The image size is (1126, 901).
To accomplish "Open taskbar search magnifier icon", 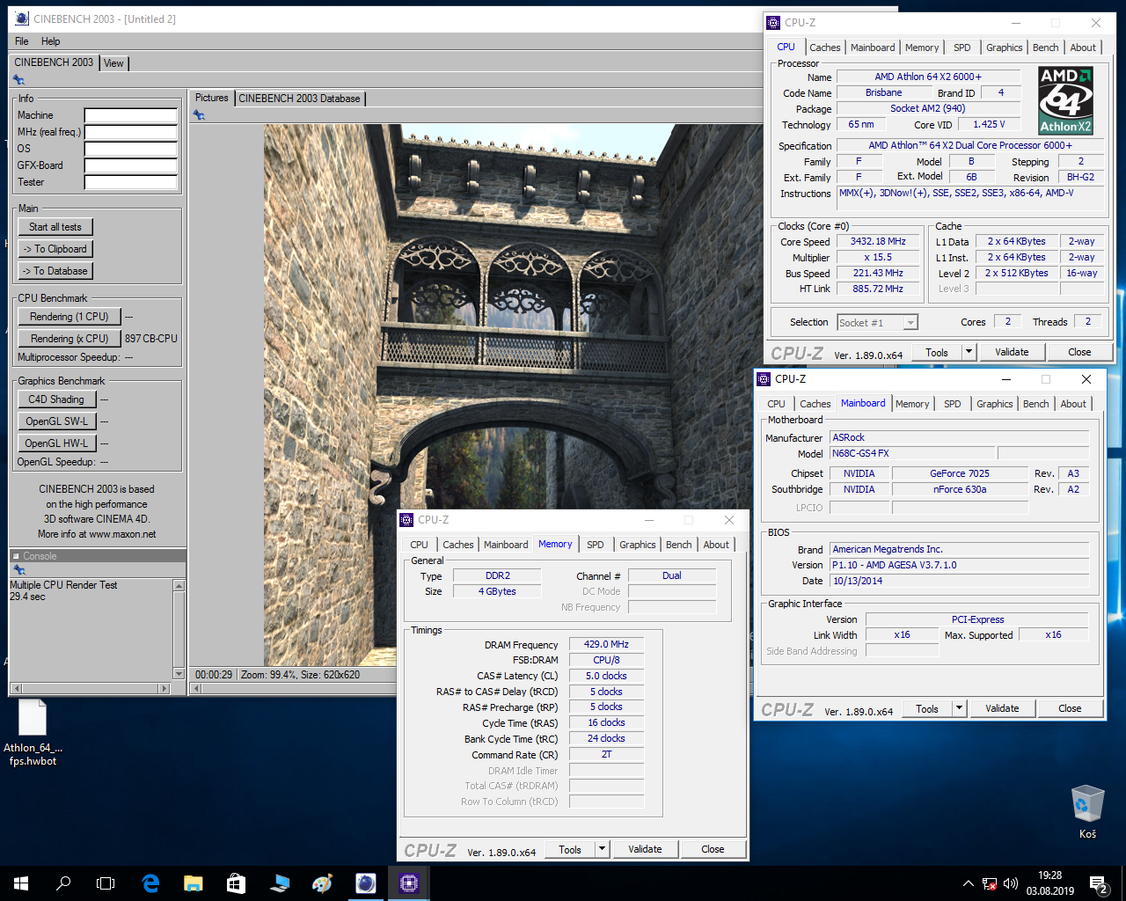I will 63,883.
